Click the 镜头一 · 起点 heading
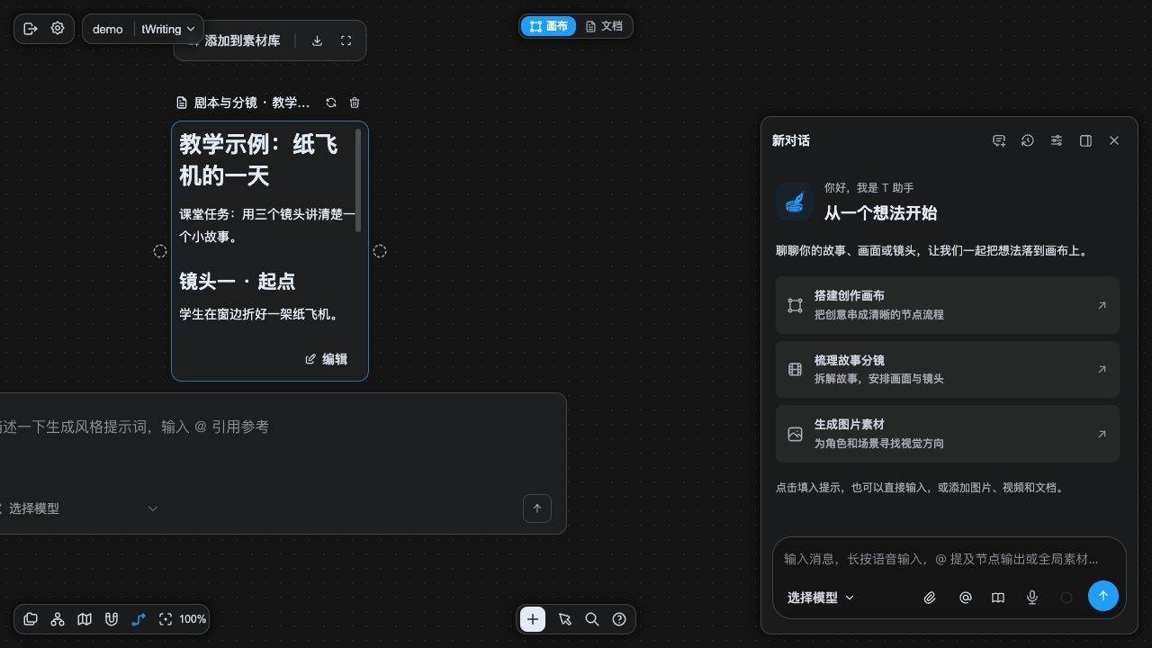Screen dimensions: 1152x648 (237, 281)
